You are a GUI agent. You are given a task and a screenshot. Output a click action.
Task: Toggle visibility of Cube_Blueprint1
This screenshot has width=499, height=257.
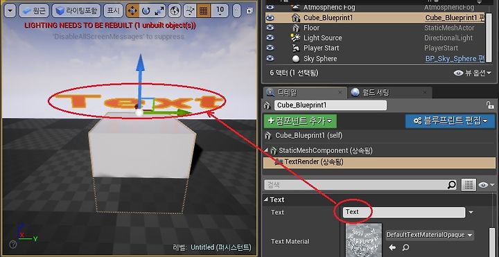click(270, 18)
